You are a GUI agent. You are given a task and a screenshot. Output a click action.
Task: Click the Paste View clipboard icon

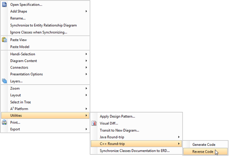click(4, 40)
